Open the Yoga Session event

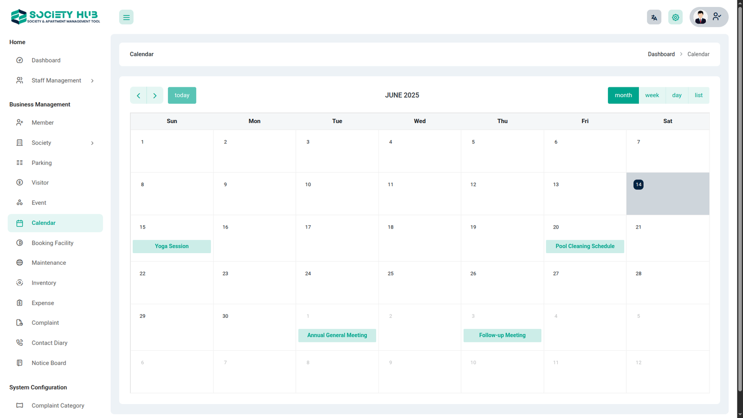coord(171,246)
